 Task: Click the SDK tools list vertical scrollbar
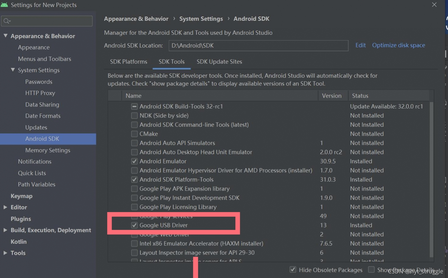[x=431, y=180]
